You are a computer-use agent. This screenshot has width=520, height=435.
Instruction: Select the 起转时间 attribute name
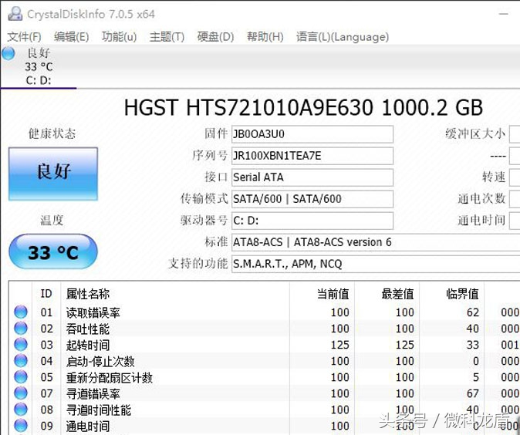pos(87,346)
